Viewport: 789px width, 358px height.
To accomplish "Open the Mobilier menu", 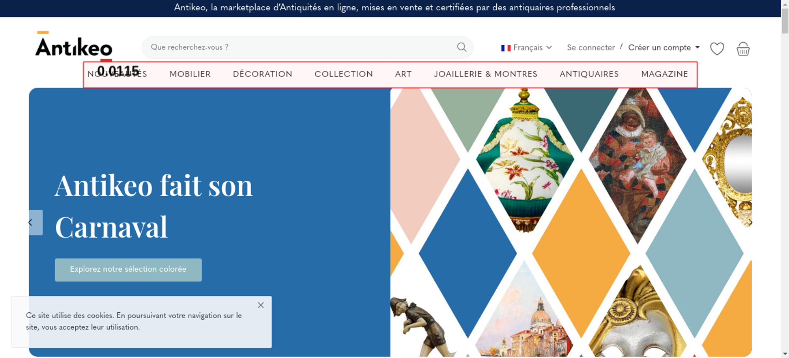I will click(x=190, y=74).
